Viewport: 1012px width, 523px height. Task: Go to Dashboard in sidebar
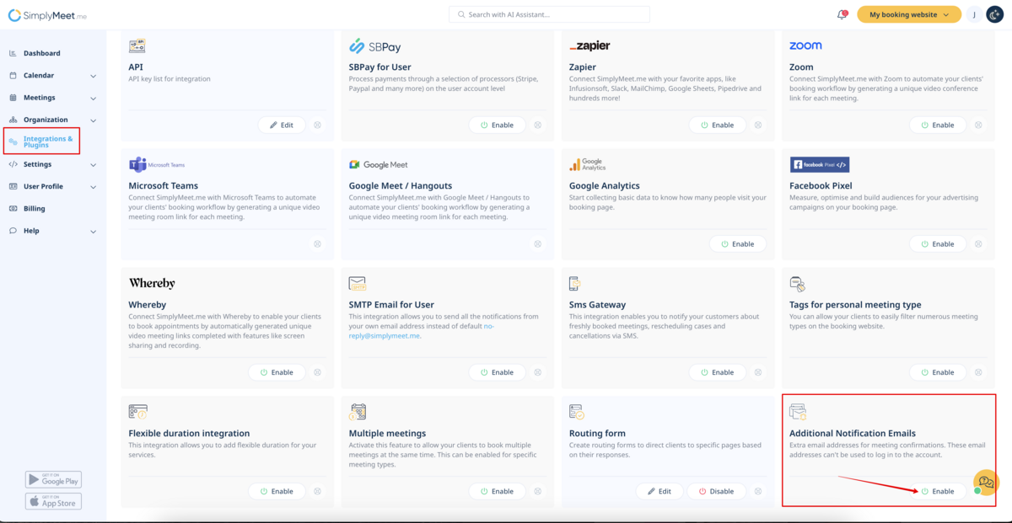[41, 53]
